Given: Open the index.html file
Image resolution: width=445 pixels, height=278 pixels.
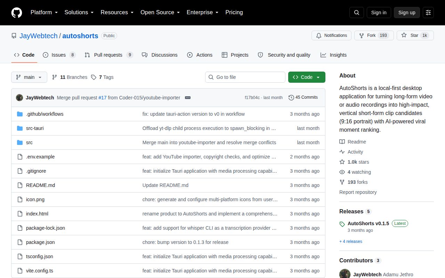Looking at the screenshot, I should tap(37, 214).
